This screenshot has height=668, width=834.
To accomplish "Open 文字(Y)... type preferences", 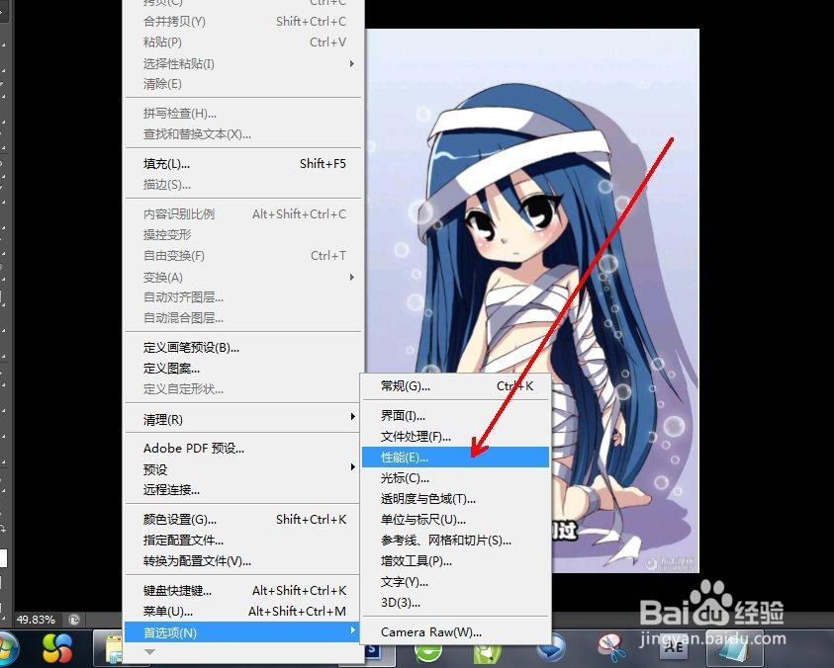I will [455, 581].
